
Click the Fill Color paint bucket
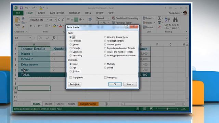pos(54,26)
